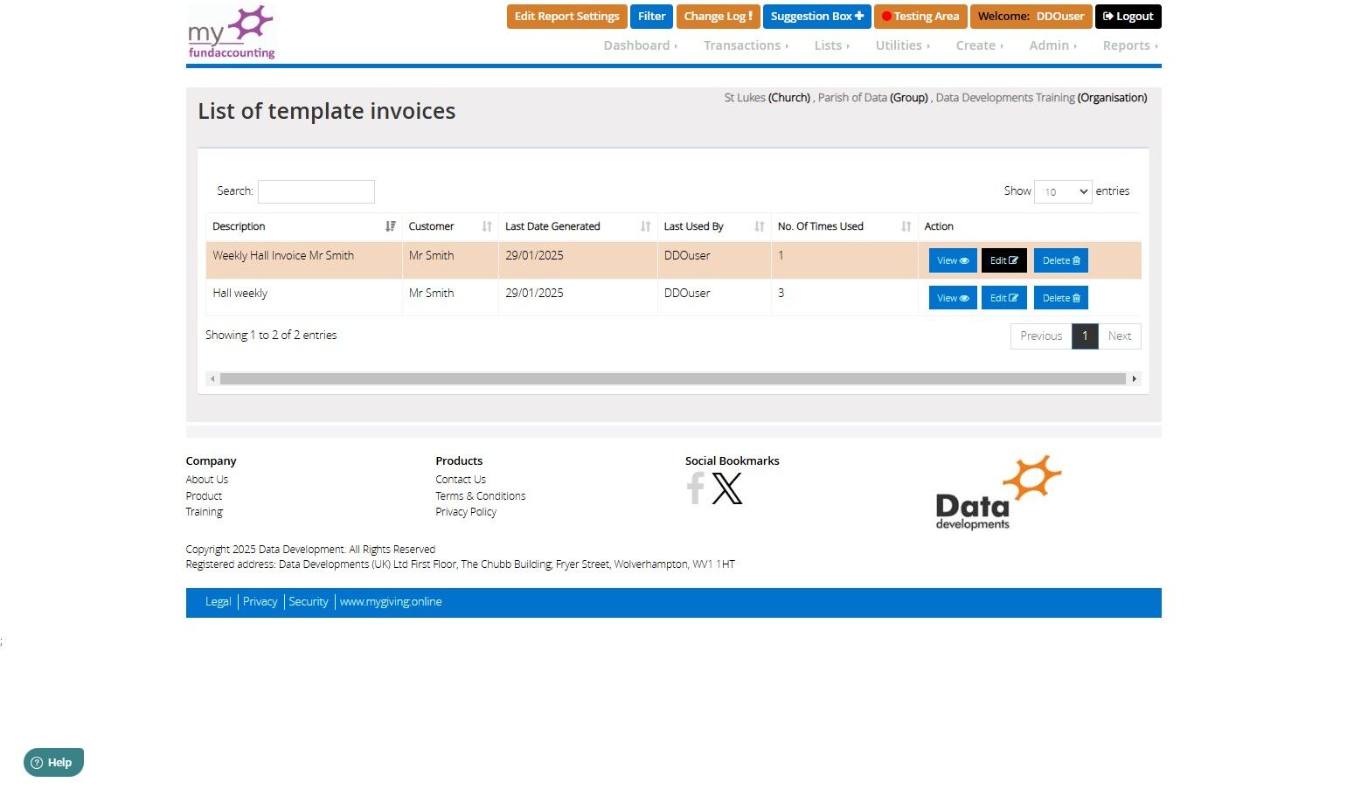
Task: Open the Utilities menu
Action: [903, 45]
